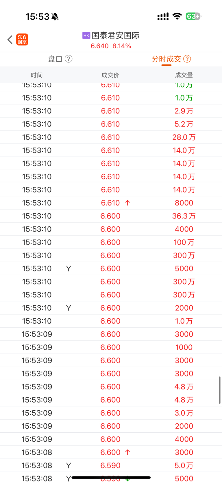Tap the 成交价 column header
The image size is (222, 483).
[110, 75]
